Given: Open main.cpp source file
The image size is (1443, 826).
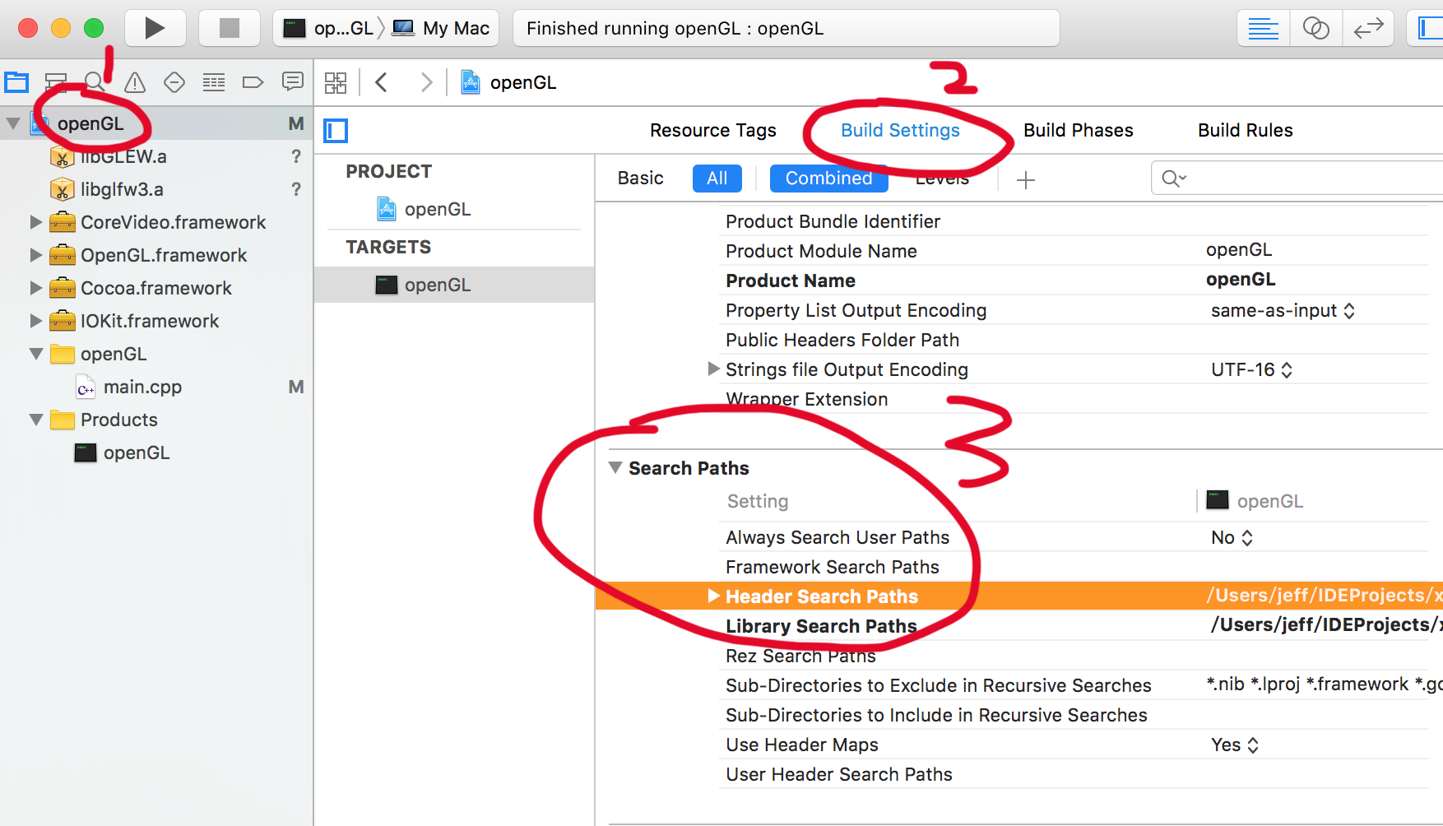Looking at the screenshot, I should [x=156, y=387].
